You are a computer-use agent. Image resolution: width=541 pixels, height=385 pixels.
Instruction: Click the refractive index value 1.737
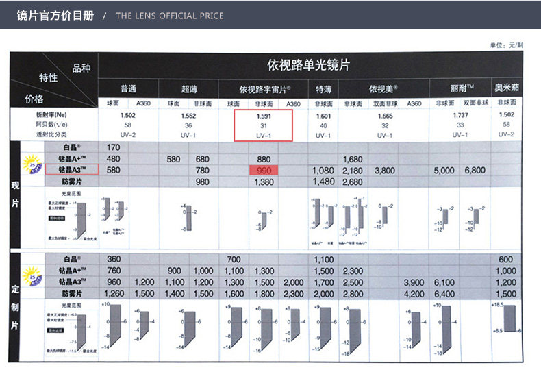coord(460,115)
